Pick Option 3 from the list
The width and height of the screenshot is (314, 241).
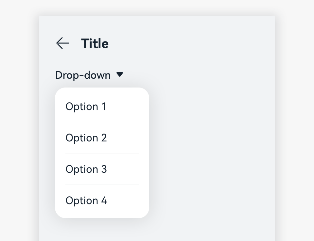[86, 169]
